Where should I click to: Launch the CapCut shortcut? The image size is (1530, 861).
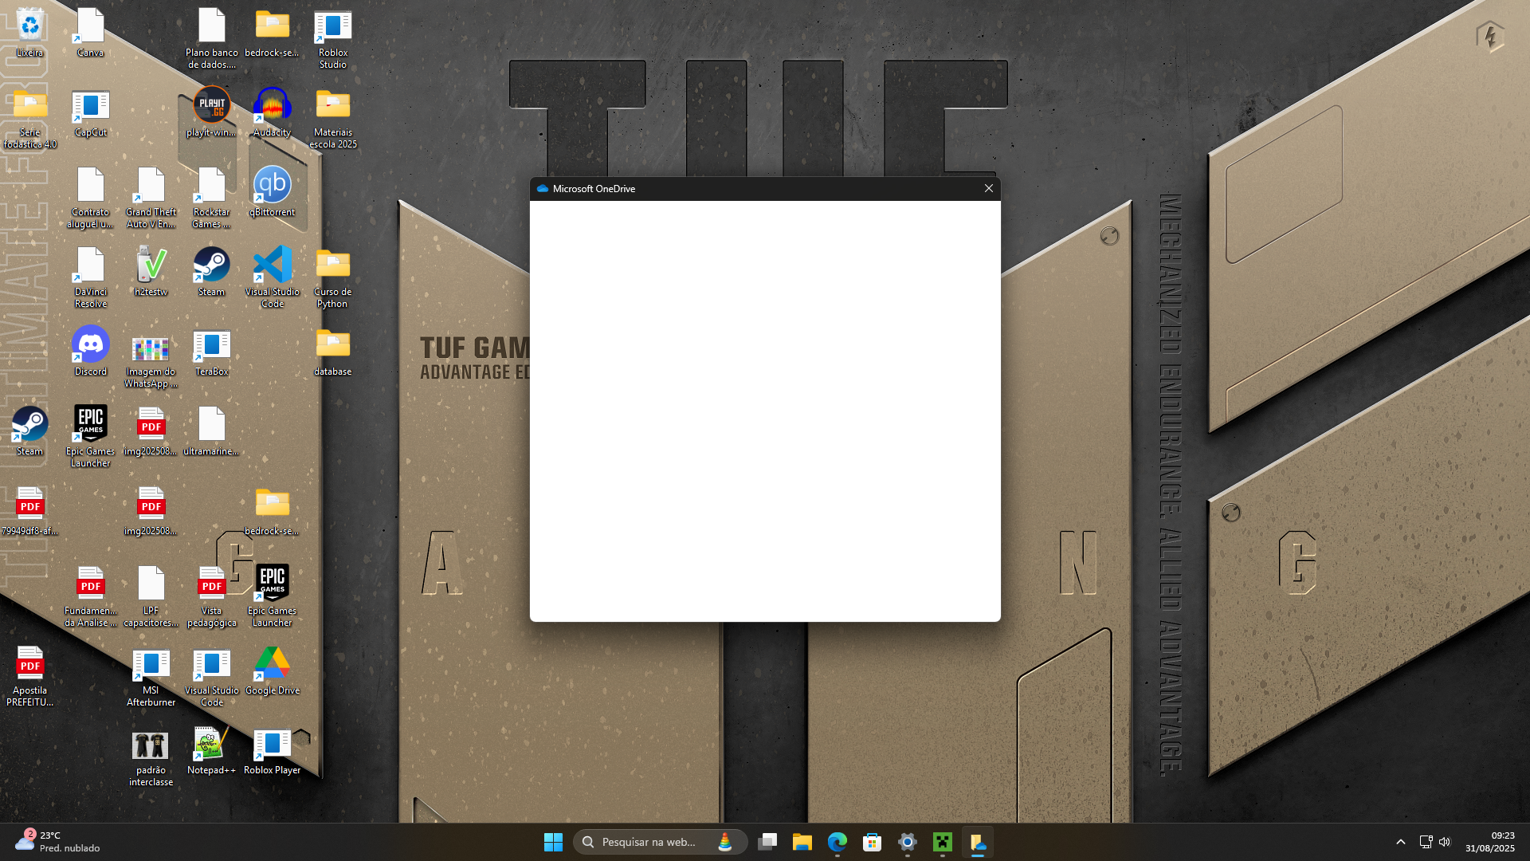coord(90,113)
